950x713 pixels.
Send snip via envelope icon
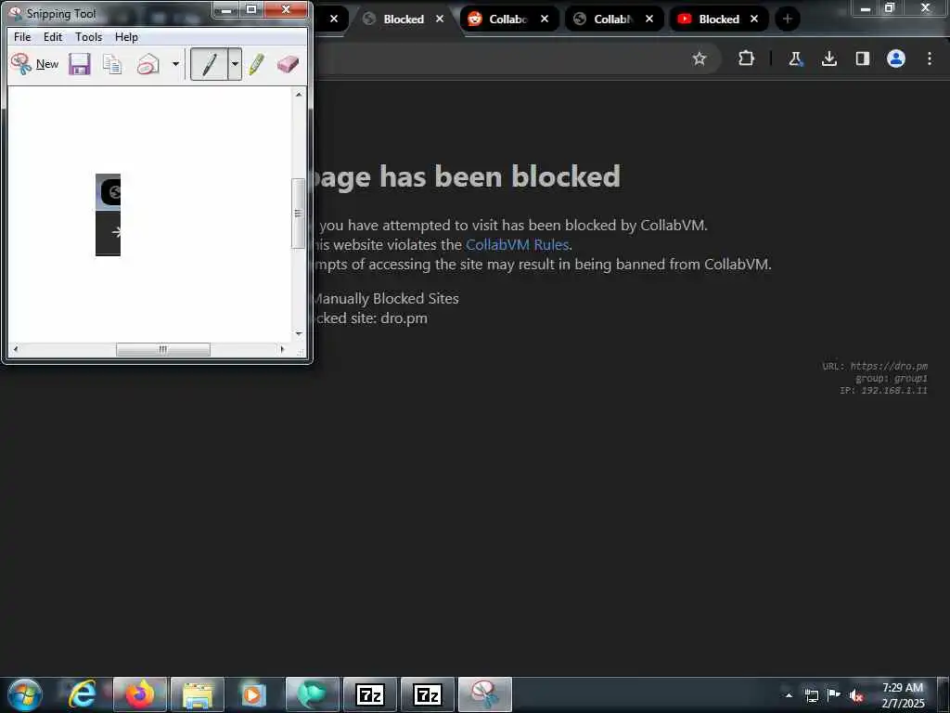tap(148, 64)
